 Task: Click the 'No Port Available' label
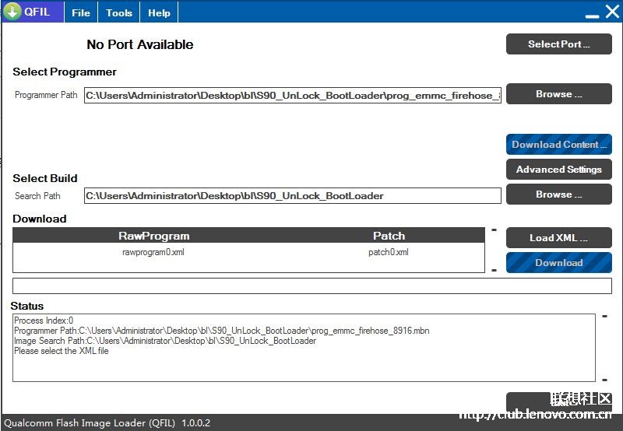pyautogui.click(x=140, y=44)
